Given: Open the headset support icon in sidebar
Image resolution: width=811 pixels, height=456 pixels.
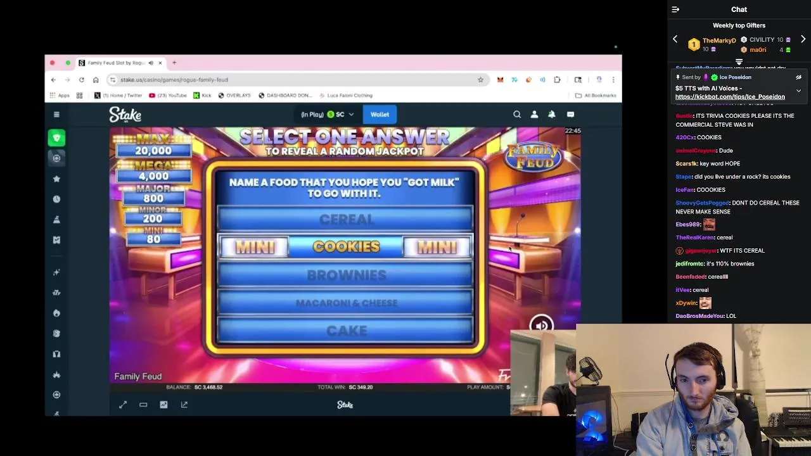Looking at the screenshot, I should 56,354.
